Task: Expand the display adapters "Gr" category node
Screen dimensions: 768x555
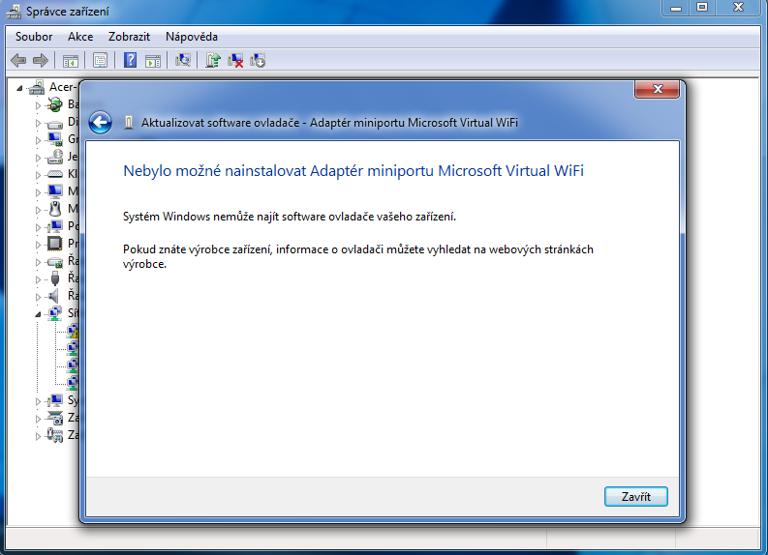Action: click(38, 140)
